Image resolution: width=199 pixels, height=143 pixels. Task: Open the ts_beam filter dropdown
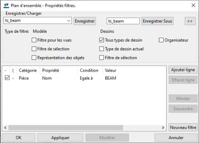tap(69, 21)
